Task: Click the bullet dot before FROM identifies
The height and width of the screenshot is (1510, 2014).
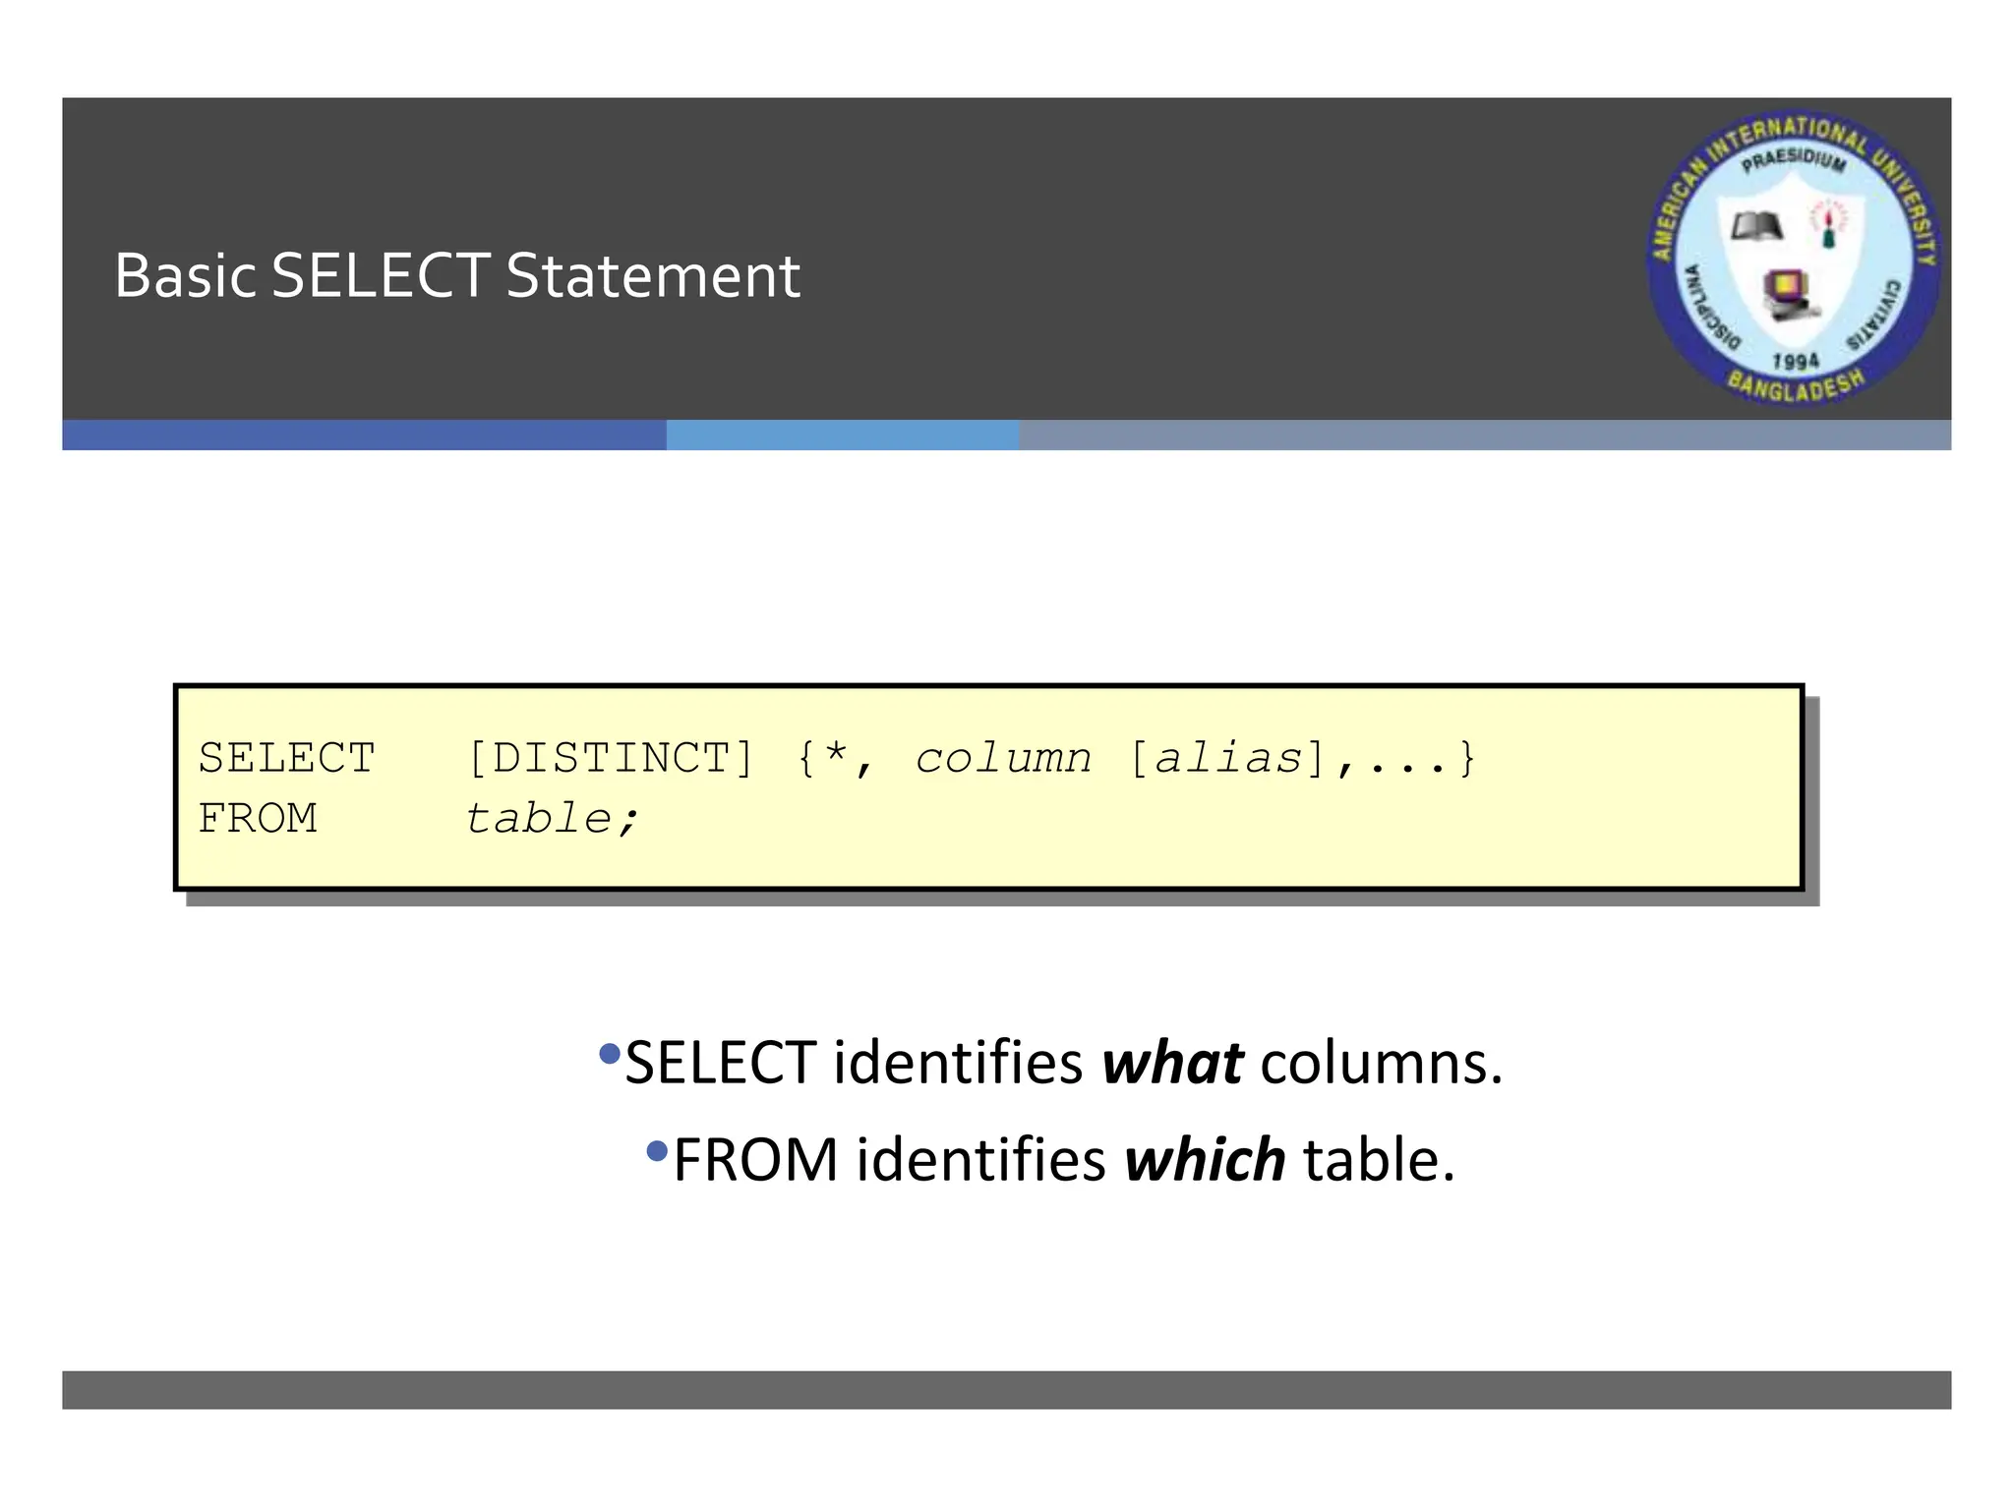Action: click(x=658, y=1150)
